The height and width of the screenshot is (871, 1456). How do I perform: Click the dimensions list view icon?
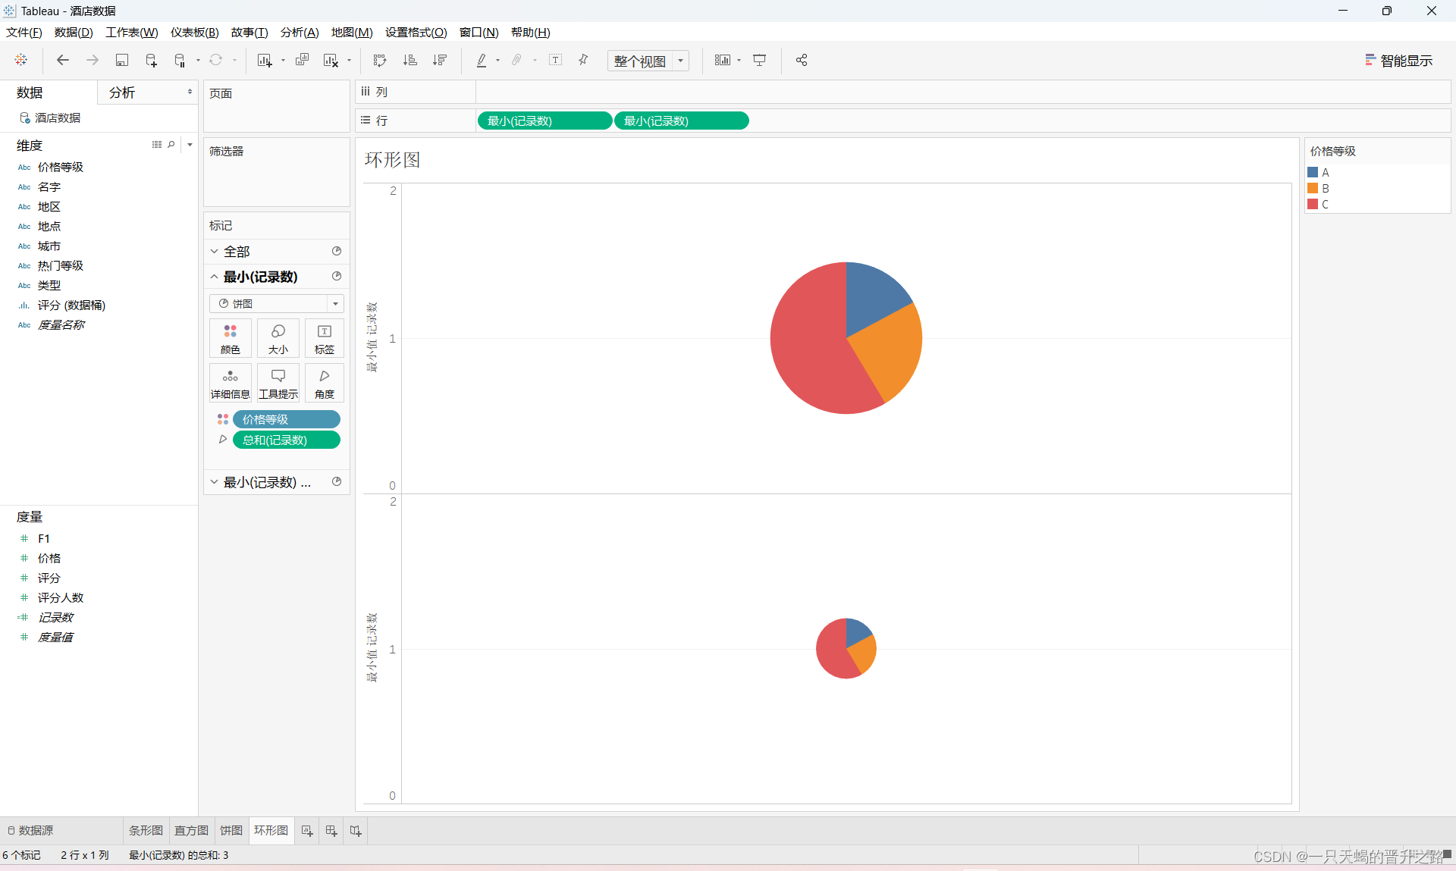point(157,144)
